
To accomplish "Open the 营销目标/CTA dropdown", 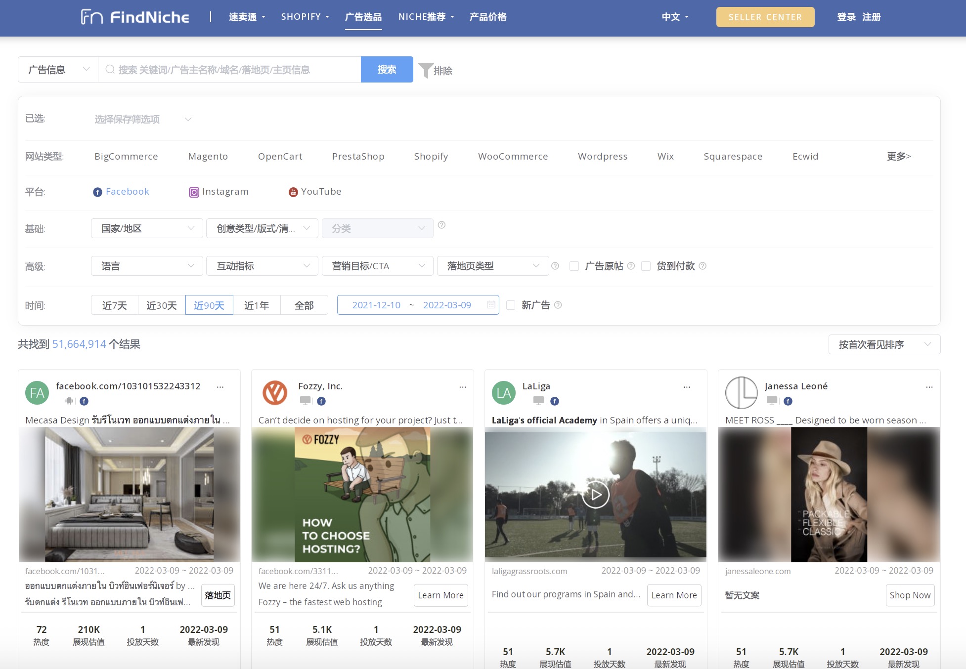I will pyautogui.click(x=377, y=266).
